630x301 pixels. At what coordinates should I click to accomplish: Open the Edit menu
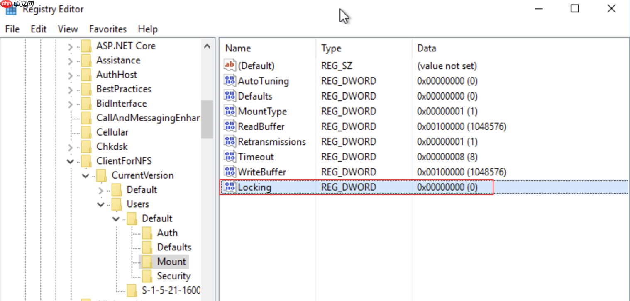(x=39, y=29)
